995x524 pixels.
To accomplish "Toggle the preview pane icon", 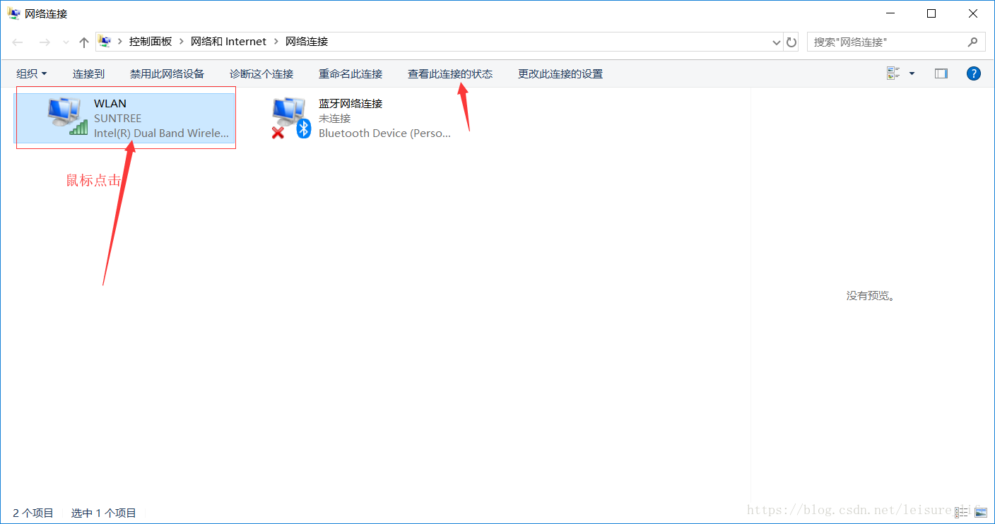I will (941, 73).
